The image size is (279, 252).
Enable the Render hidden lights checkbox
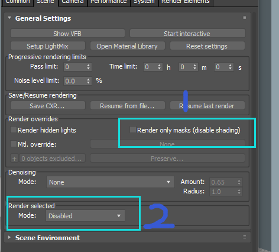[14, 130]
